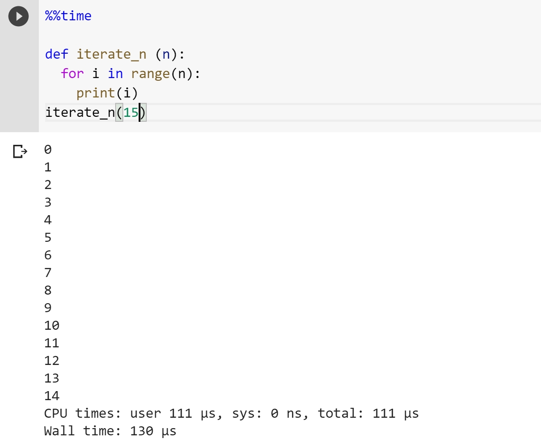
Task: Click the blank line below %%time
Action: pos(181,36)
